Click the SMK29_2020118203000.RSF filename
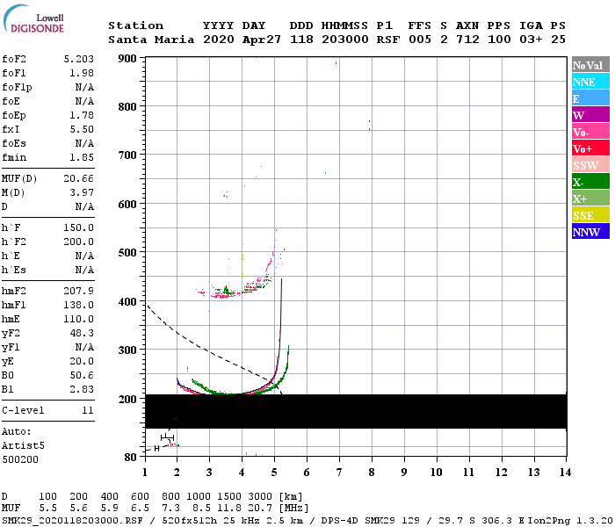The width and height of the screenshot is (615, 527). [72, 521]
